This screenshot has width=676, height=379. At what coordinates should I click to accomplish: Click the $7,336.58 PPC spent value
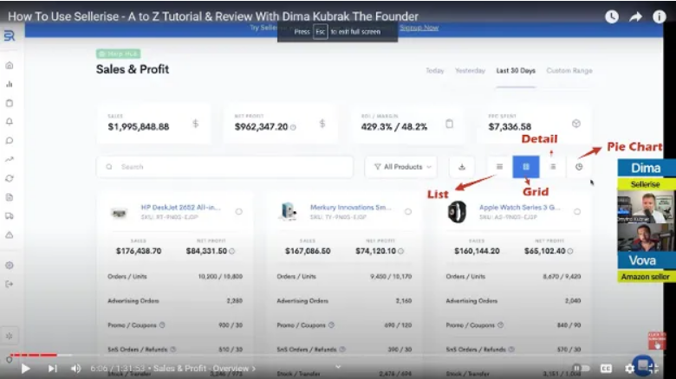(x=510, y=126)
